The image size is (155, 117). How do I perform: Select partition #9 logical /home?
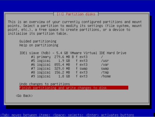coord(71,76)
